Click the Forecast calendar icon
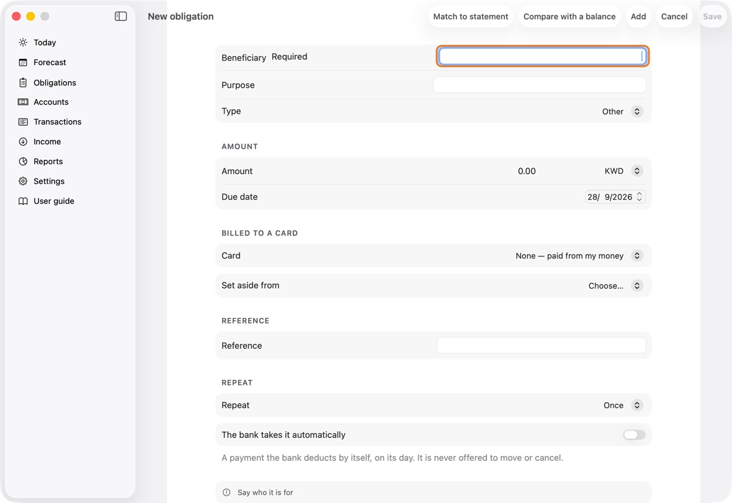 click(23, 63)
